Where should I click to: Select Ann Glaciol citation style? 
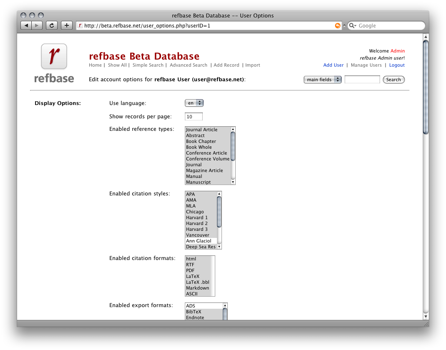point(201,241)
